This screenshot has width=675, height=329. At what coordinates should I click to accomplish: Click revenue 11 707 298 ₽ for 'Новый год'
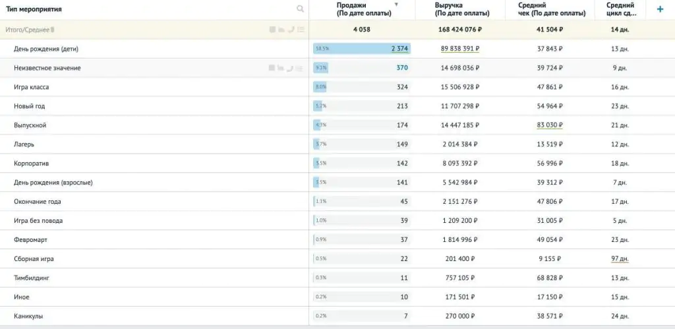459,106
